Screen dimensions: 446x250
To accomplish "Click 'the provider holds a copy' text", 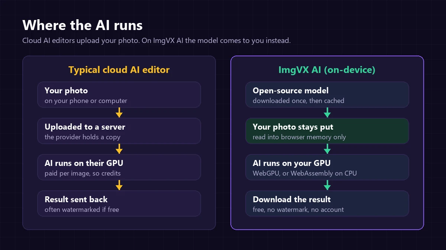I will pyautogui.click(x=83, y=137).
